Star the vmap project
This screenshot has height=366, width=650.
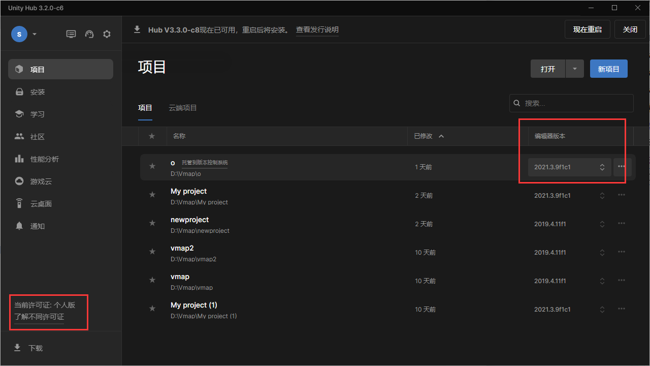tap(152, 280)
